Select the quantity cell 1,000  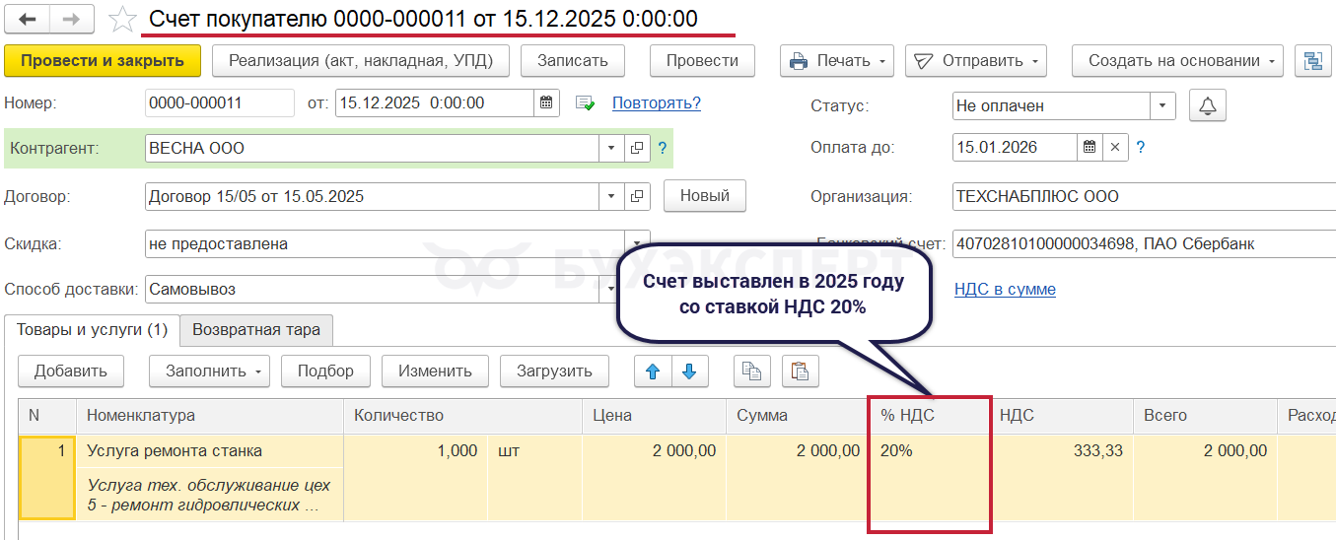(x=414, y=451)
